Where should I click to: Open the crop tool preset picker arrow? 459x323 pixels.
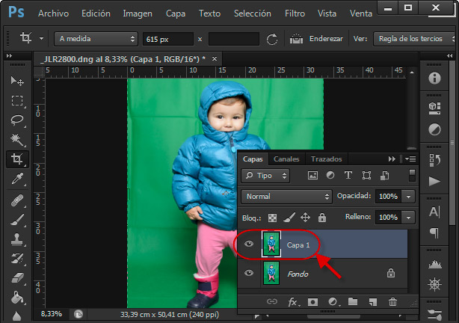point(42,38)
